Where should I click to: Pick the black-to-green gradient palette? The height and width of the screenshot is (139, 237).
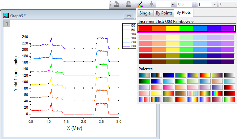point(144,81)
